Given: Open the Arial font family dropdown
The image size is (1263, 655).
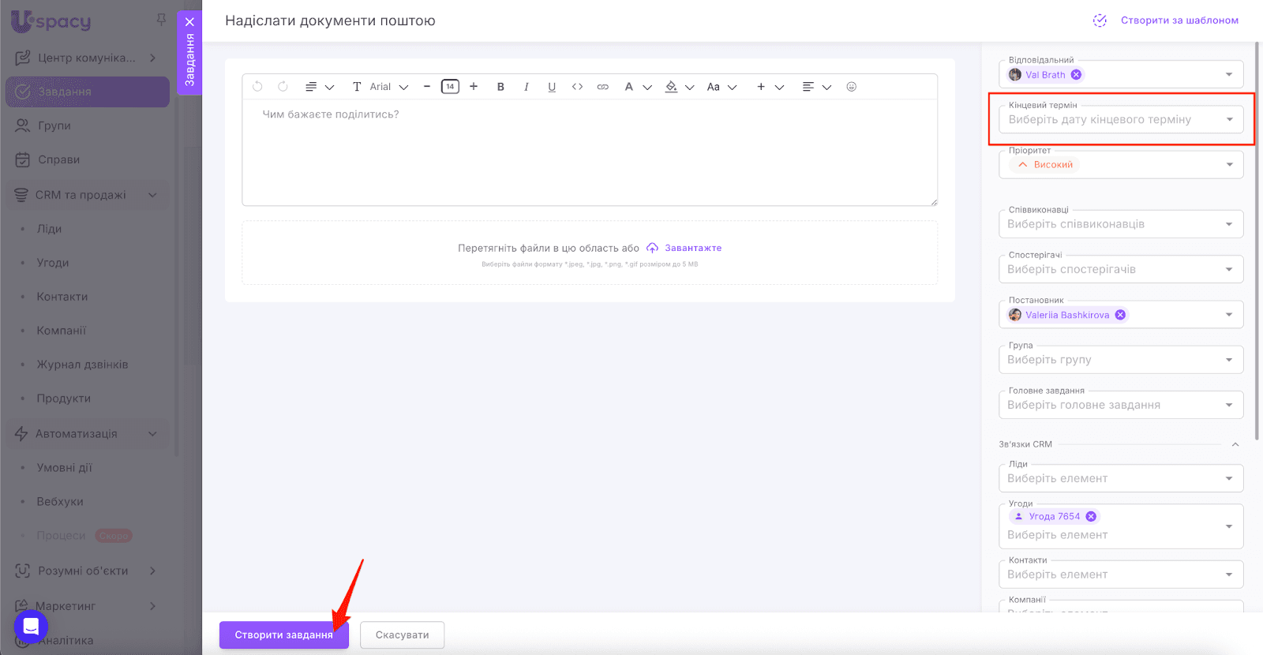Looking at the screenshot, I should pos(380,87).
